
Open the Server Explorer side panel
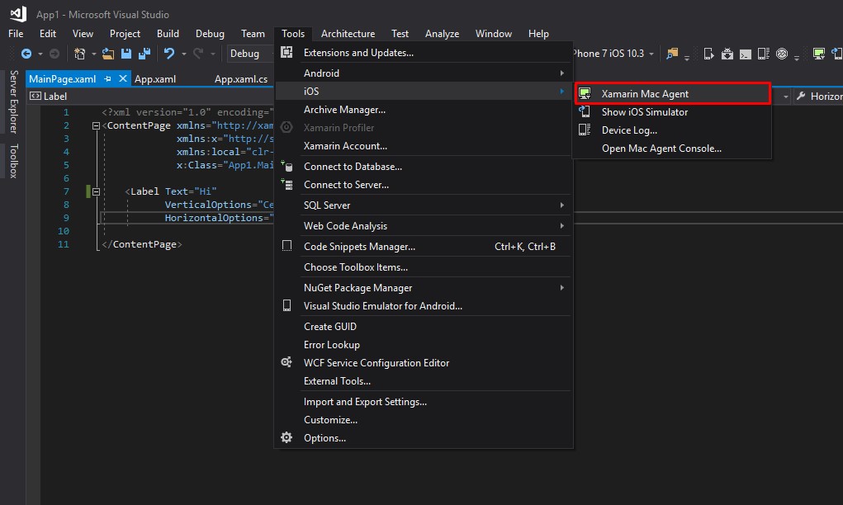point(14,101)
